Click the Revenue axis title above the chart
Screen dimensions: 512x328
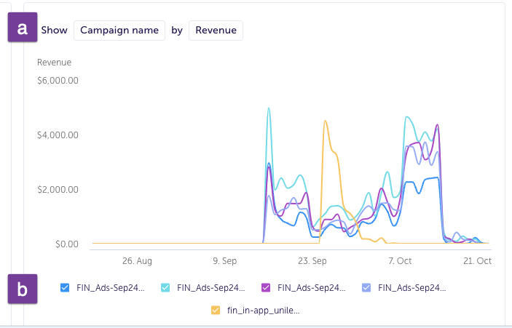[x=53, y=62]
